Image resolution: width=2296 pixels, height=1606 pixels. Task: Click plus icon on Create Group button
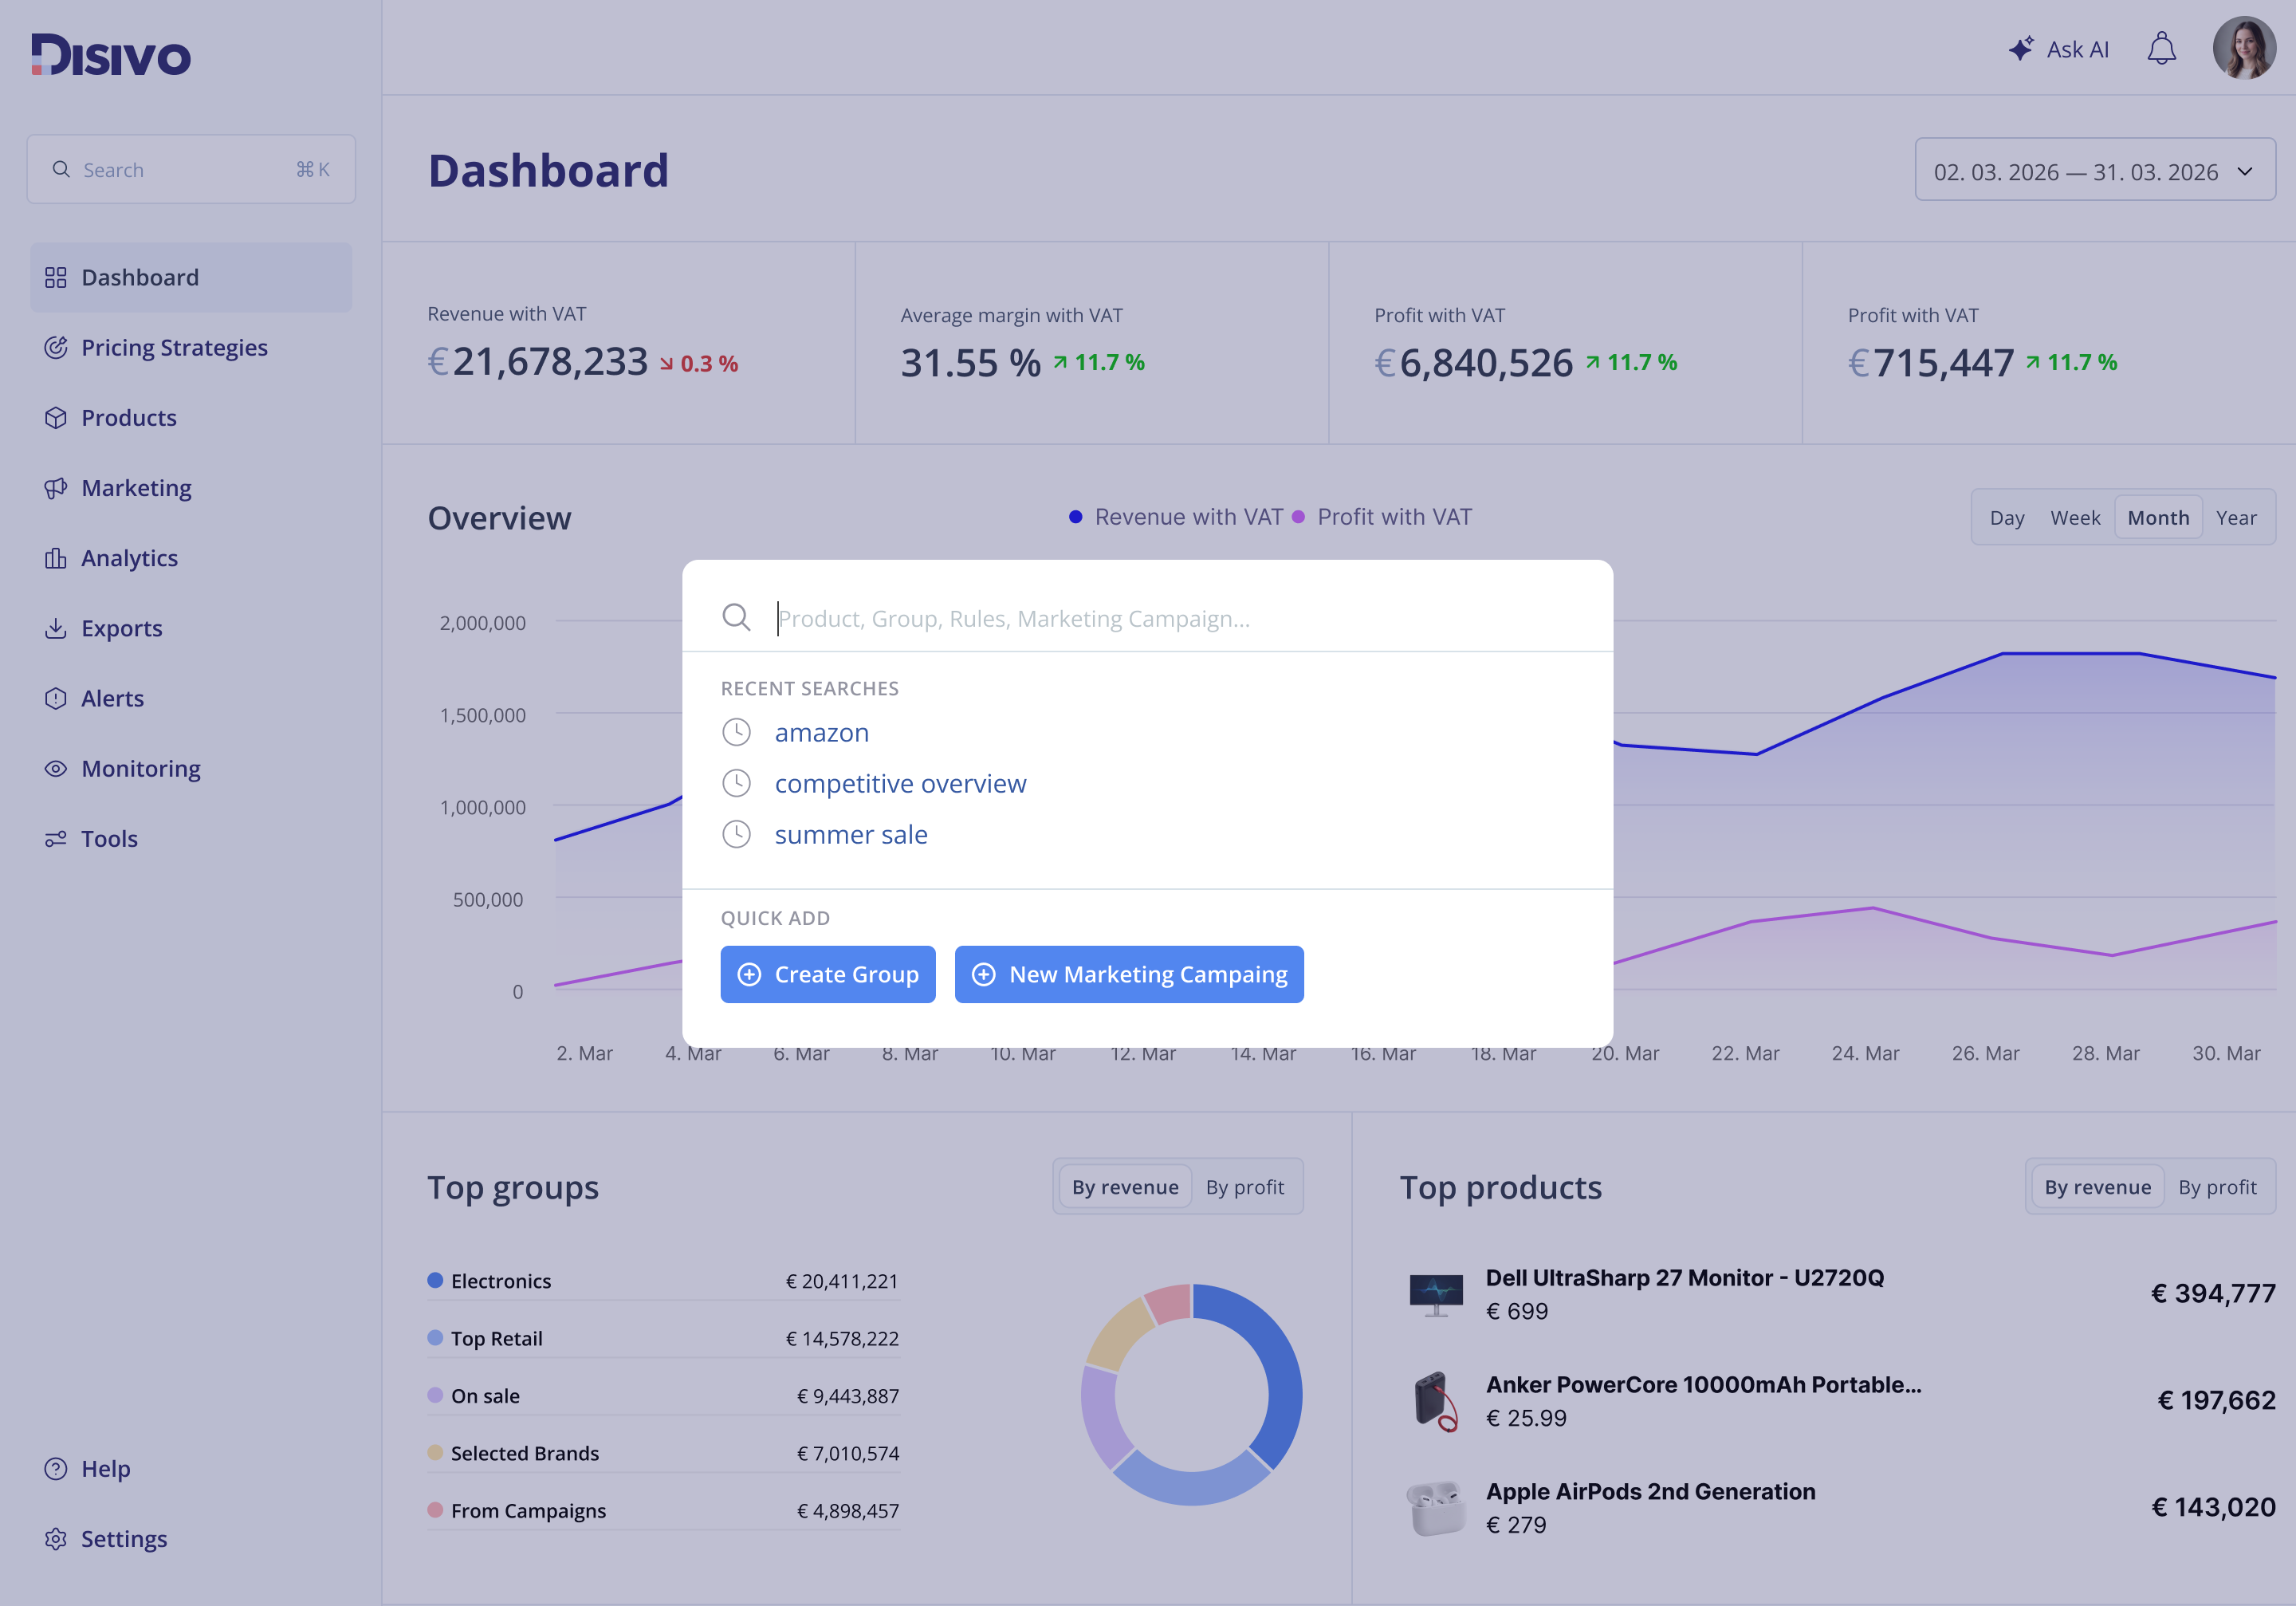click(749, 974)
